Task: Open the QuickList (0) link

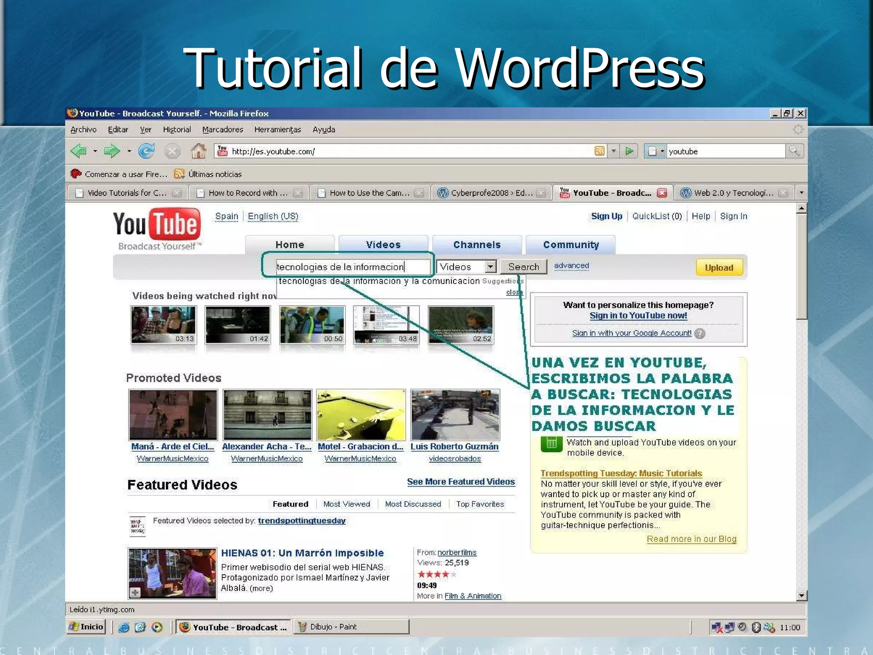Action: click(657, 216)
